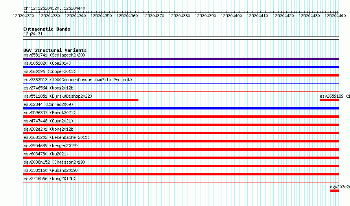This screenshot has width=350, height=206.
Task: Open the nsv6034780 (Wu2021) label
Action: 46,154
